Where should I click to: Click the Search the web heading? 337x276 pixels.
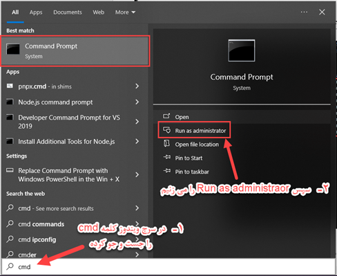[x=26, y=194]
